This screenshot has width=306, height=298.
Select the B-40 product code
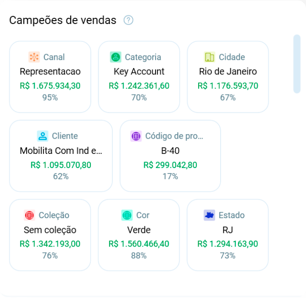pos(170,151)
